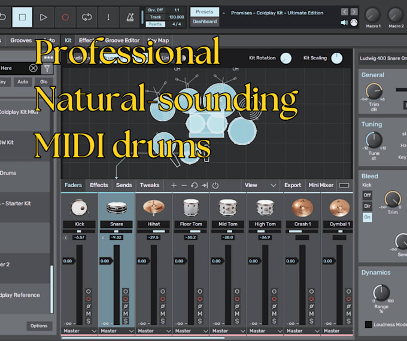Click mixer layout rectangle icon
Image resolution: width=407 pixels, height=341 pixels.
[x=344, y=185]
